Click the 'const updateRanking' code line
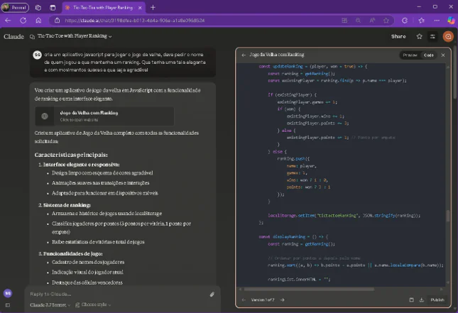Viewport: 458px width, 313px height. click(313, 67)
